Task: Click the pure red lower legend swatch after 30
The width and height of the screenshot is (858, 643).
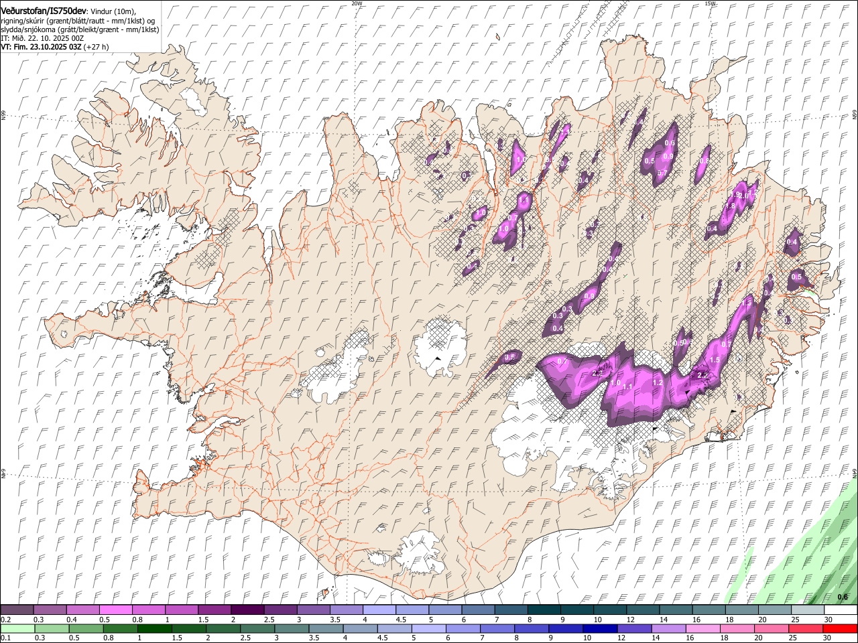Action: point(840,628)
